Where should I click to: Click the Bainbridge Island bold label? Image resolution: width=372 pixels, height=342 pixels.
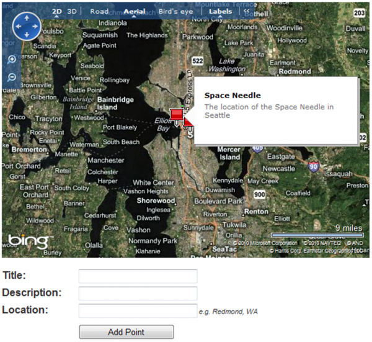click(x=115, y=103)
